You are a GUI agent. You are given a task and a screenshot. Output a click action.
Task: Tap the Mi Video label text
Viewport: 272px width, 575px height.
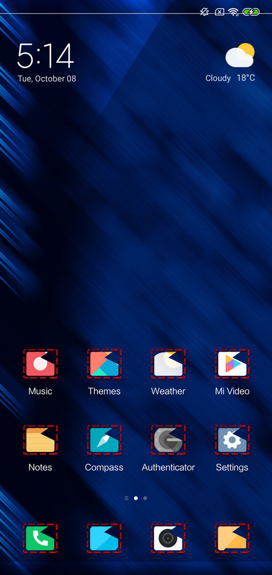[x=232, y=391]
